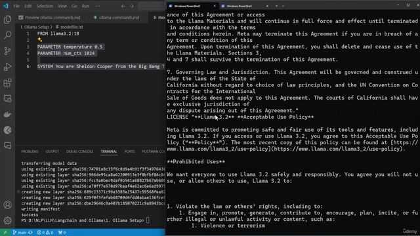Screen dimensions: 420x236
Task: Click the main branch in status bar
Action: pyautogui.click(x=20, y=233)
